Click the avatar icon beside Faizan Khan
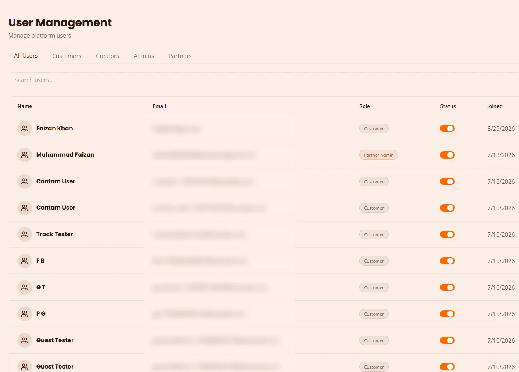This screenshot has width=519, height=372. click(x=24, y=128)
